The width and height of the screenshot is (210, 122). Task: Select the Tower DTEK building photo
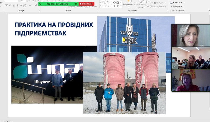click(x=136, y=34)
